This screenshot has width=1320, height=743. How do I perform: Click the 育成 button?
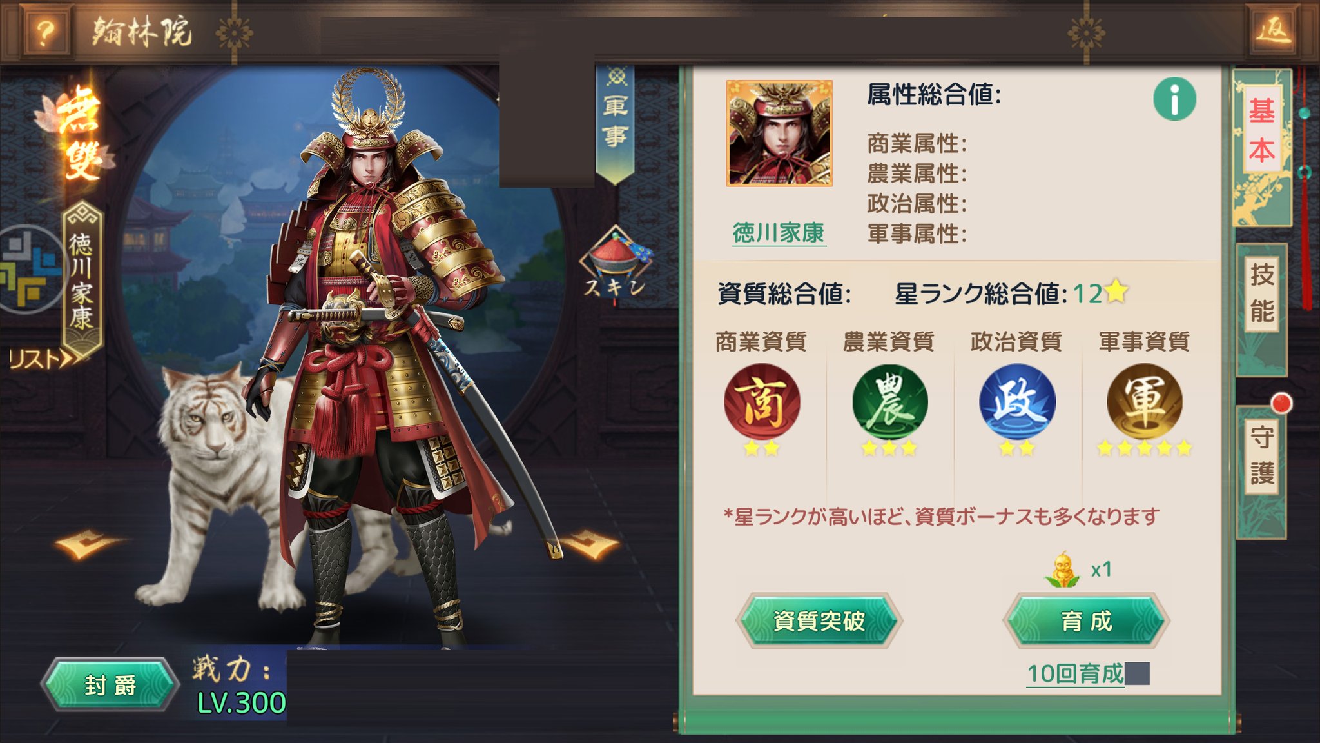pos(1087,620)
